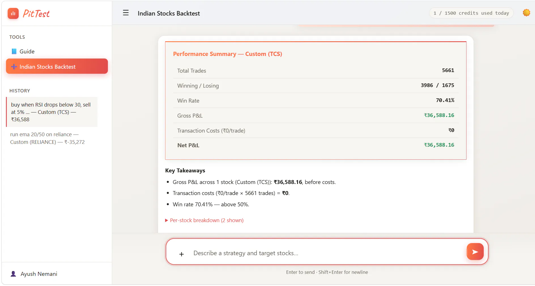
Task: View the credits used today badge
Action: (471, 13)
